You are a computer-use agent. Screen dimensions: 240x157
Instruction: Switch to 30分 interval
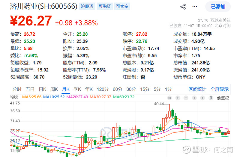coord(131,89)
